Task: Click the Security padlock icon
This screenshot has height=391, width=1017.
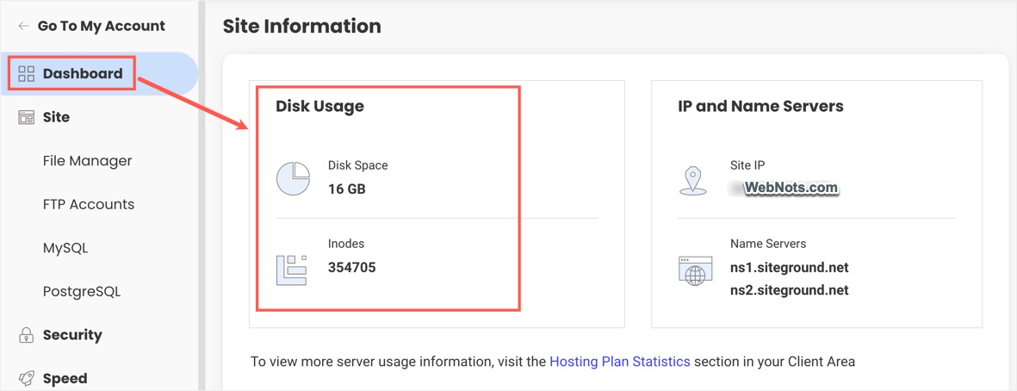Action: pos(26,335)
